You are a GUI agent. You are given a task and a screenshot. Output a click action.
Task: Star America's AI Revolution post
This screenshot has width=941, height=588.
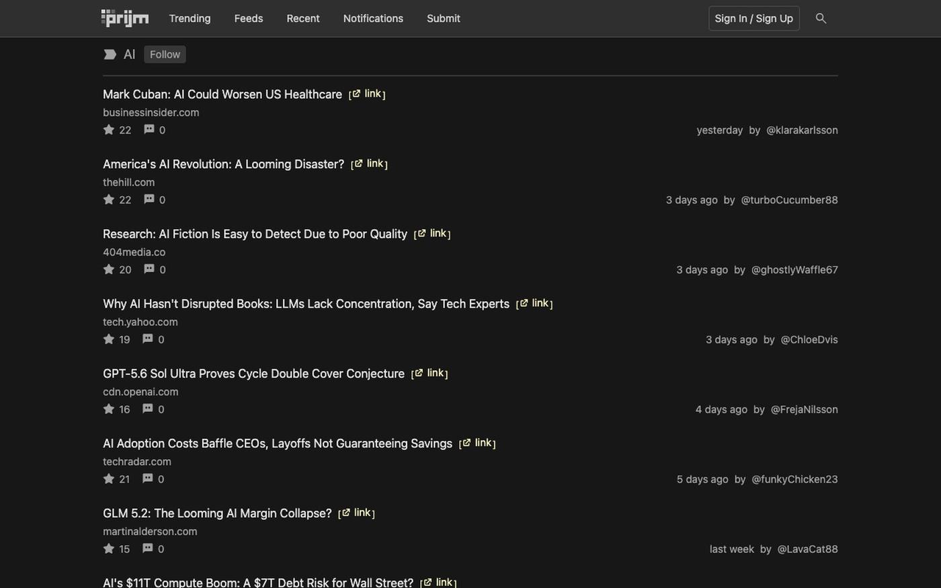pos(109,200)
